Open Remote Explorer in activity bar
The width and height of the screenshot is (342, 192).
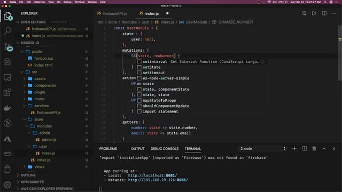click(7, 77)
